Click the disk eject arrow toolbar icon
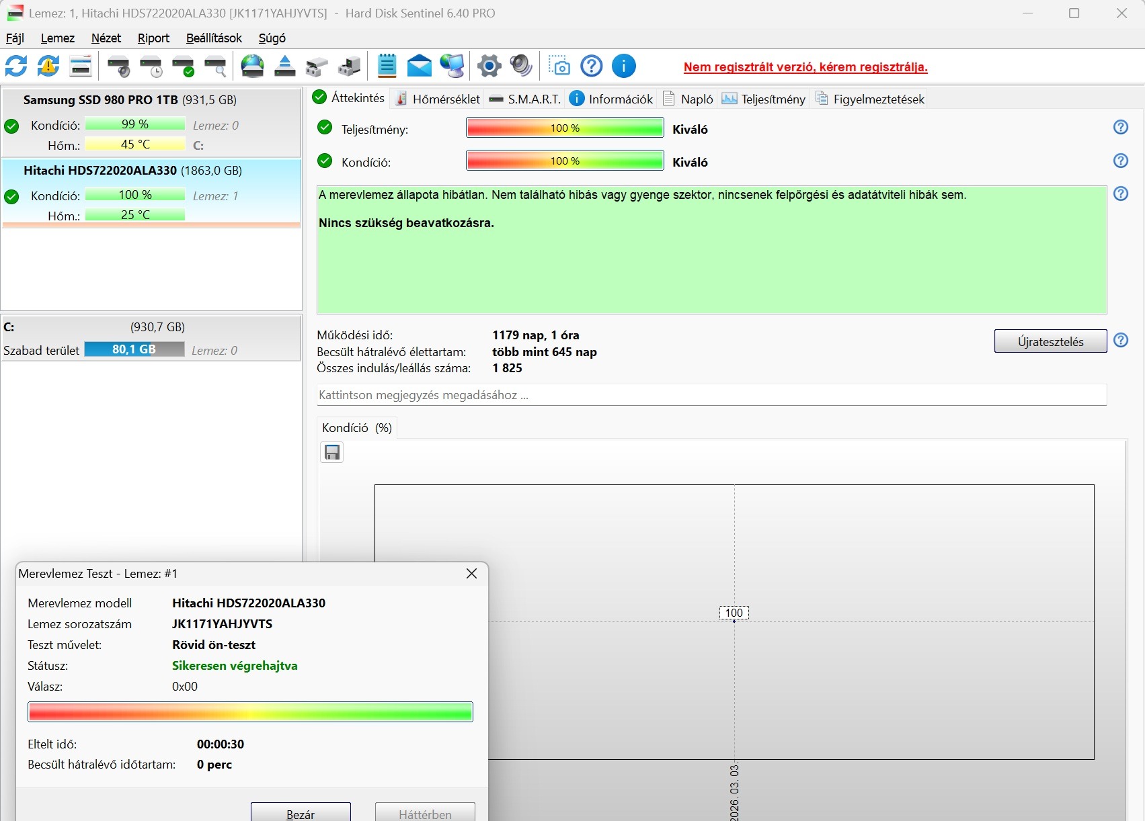Screen dimensions: 1145x821 point(285,66)
